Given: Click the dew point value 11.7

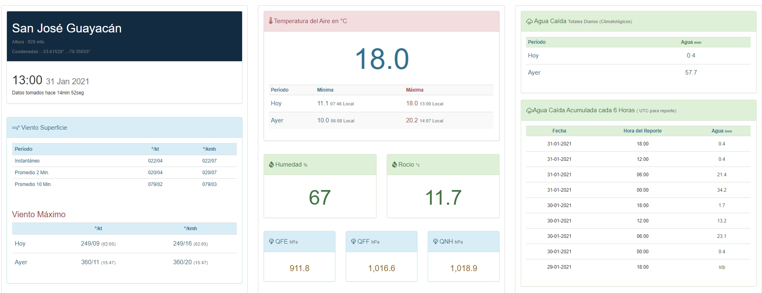Looking at the screenshot, I should (443, 198).
